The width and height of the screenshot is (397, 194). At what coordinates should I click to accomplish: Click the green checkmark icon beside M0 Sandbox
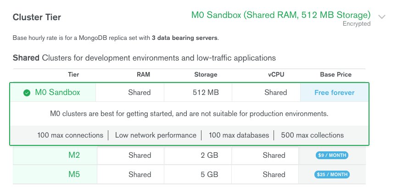[27, 93]
